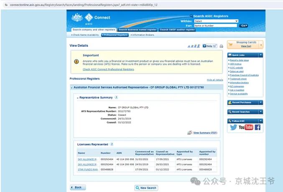Click the printer icon near Help
283x192 pixels.
(222, 46)
